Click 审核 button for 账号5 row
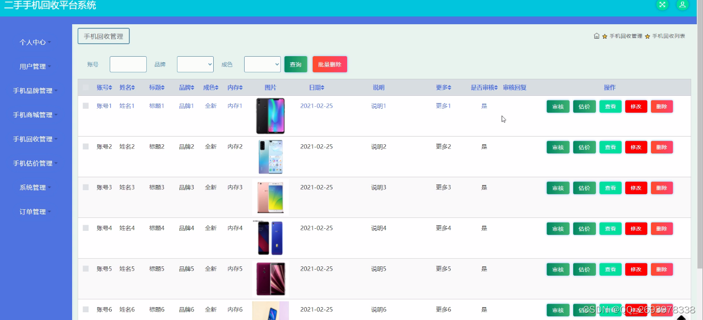This screenshot has width=703, height=320. [558, 270]
